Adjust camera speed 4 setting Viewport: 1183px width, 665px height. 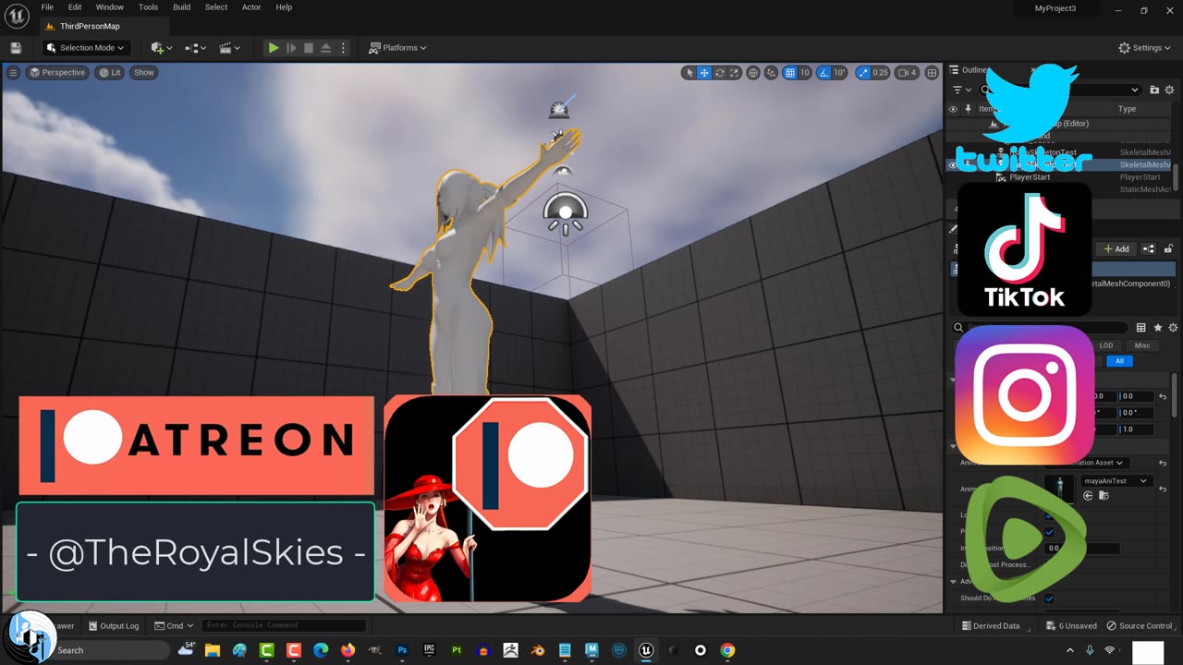[x=908, y=73]
